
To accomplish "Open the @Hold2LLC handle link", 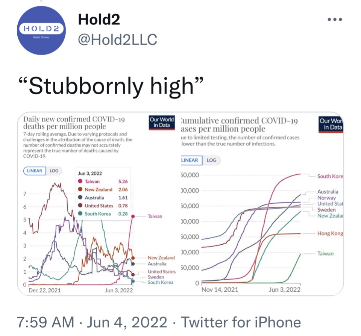I will (x=117, y=39).
